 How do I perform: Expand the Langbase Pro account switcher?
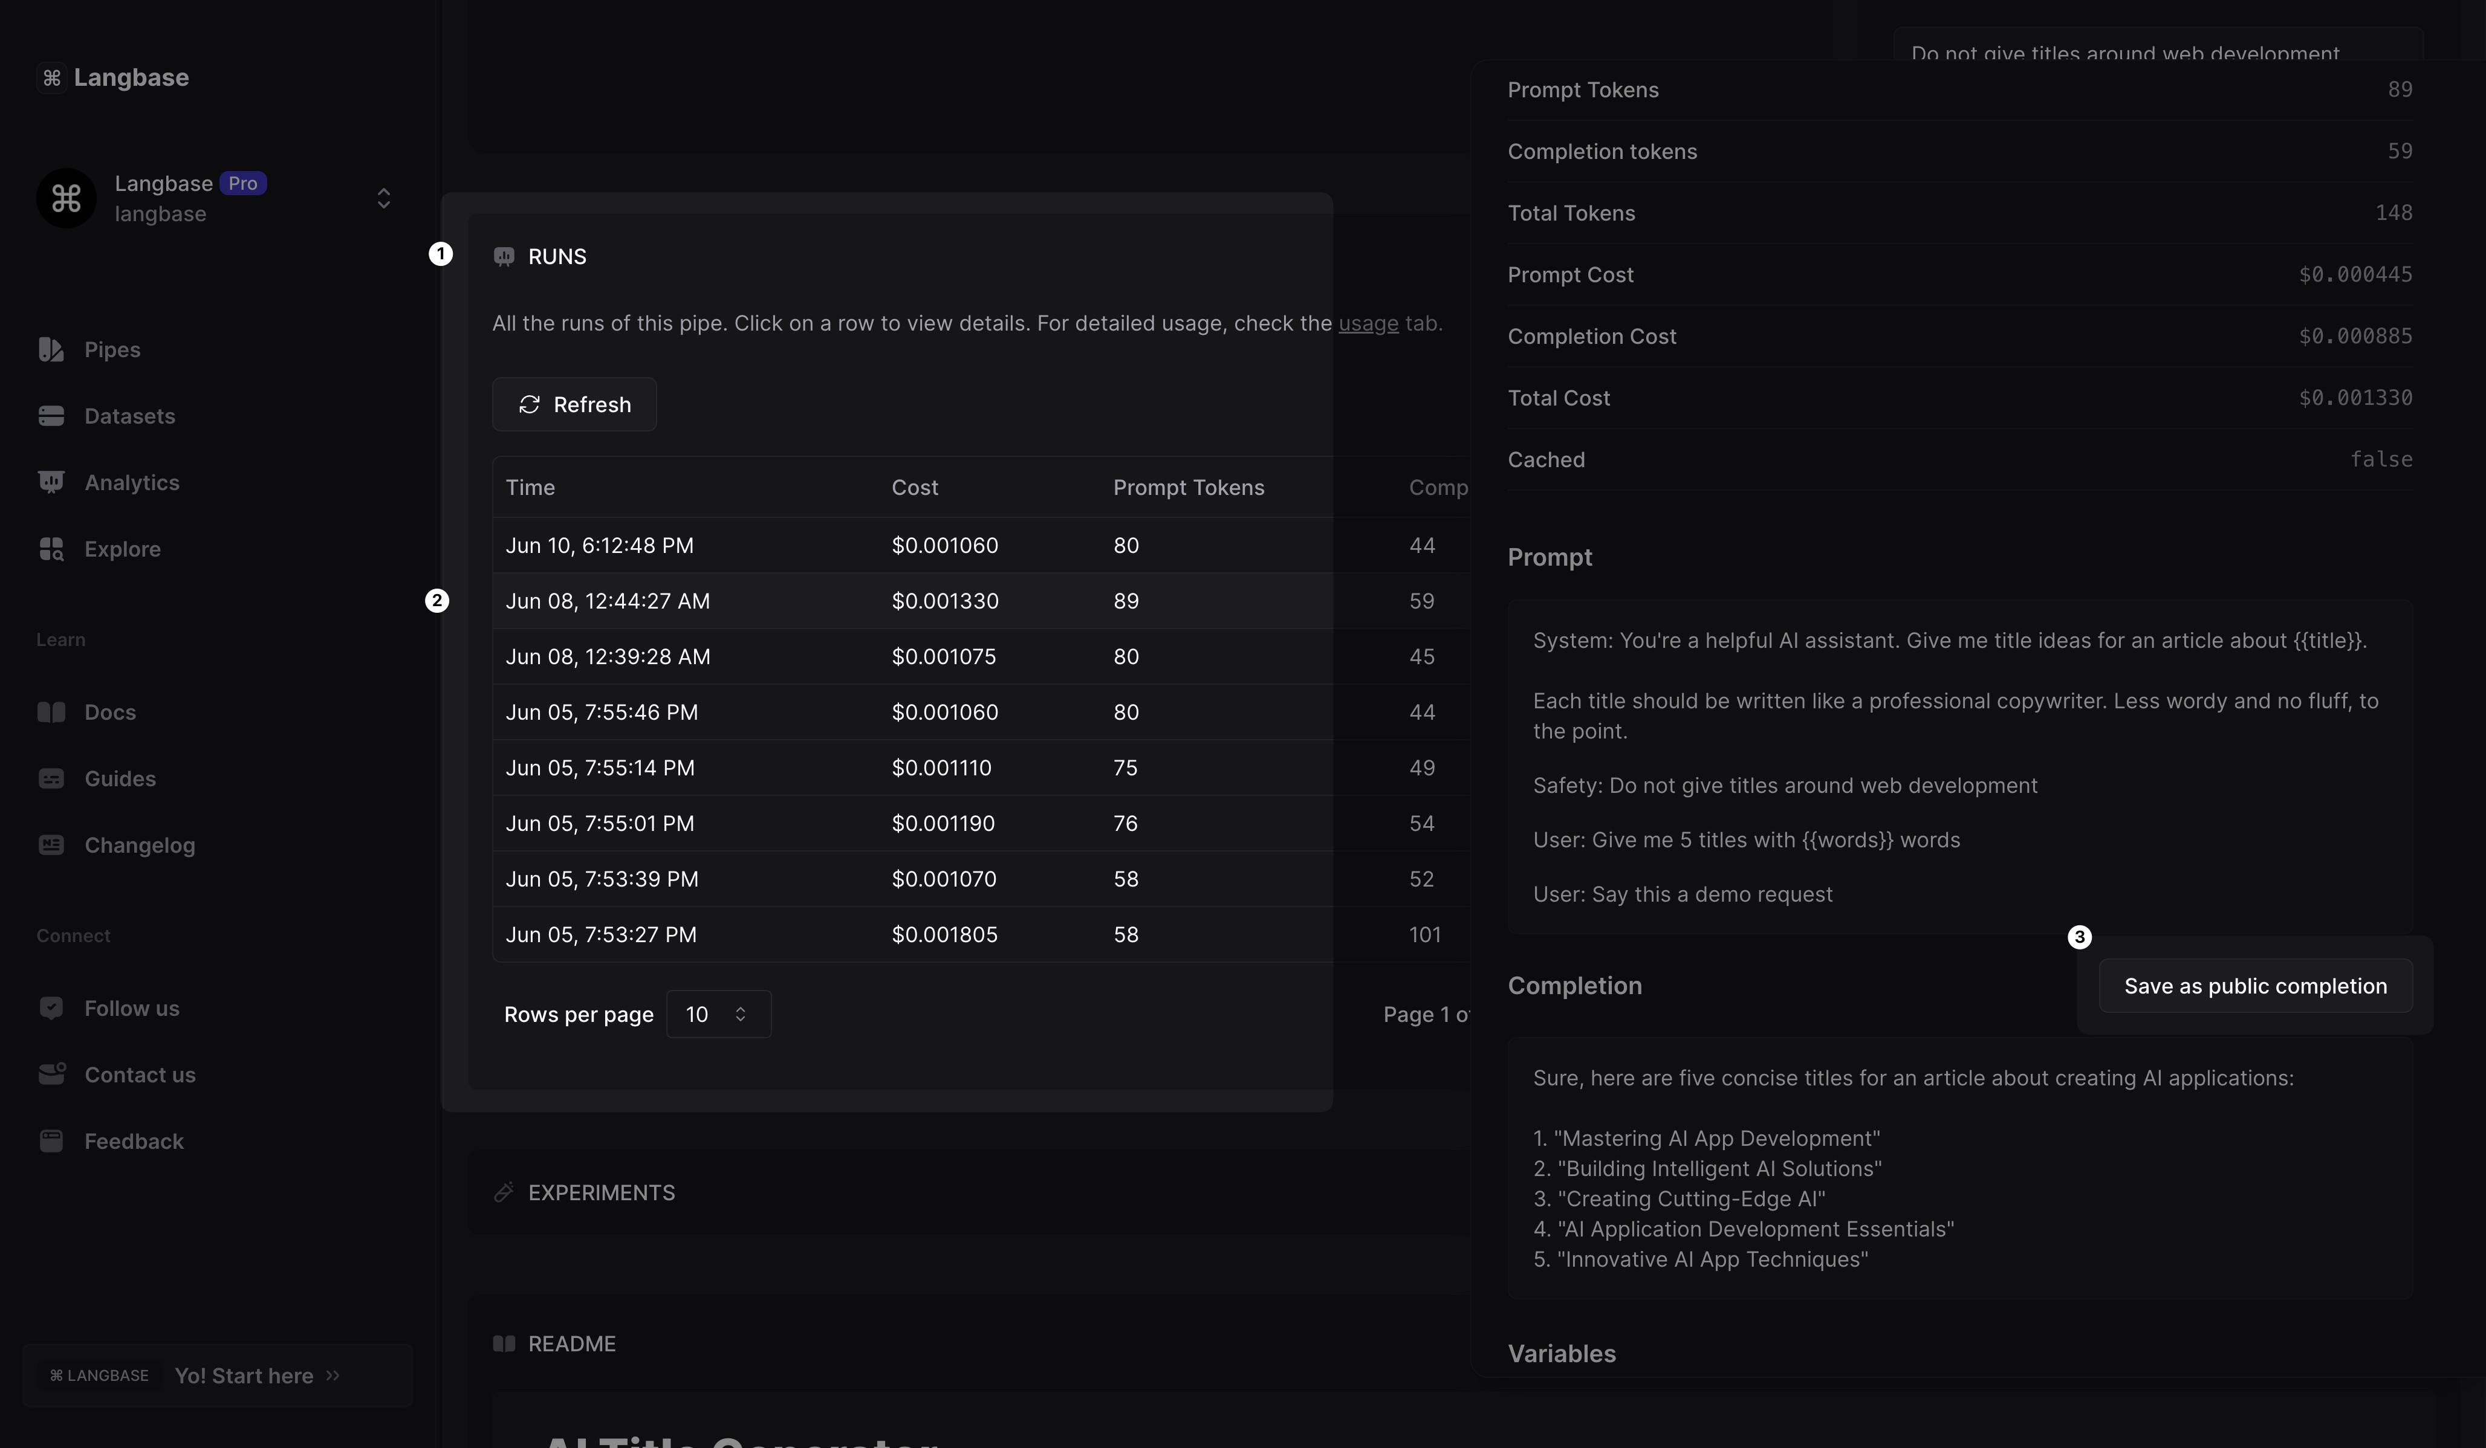click(x=383, y=198)
